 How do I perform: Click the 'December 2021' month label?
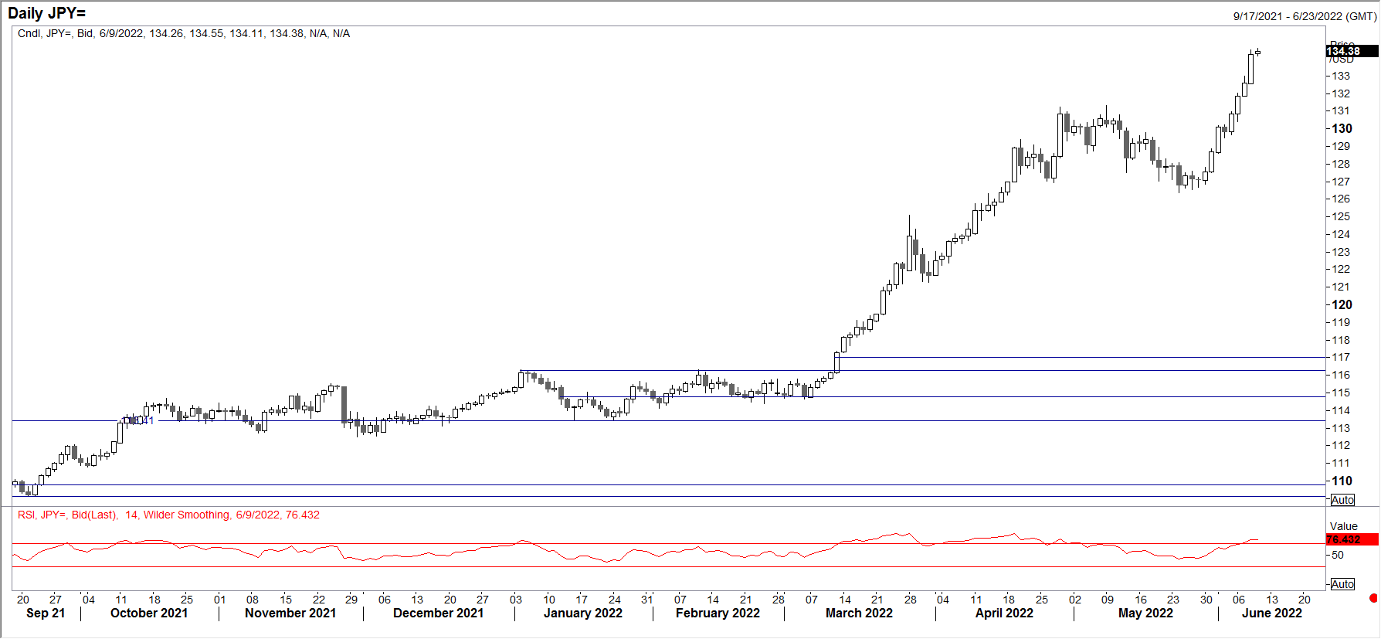438,613
